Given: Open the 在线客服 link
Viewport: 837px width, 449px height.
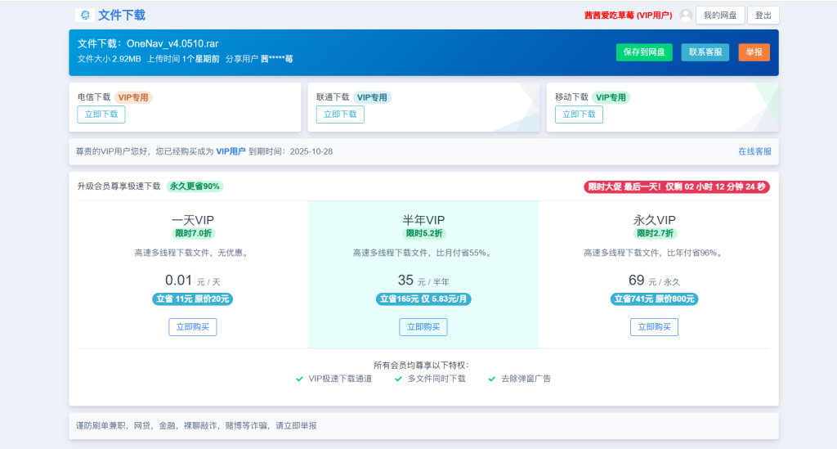Looking at the screenshot, I should pos(754,151).
